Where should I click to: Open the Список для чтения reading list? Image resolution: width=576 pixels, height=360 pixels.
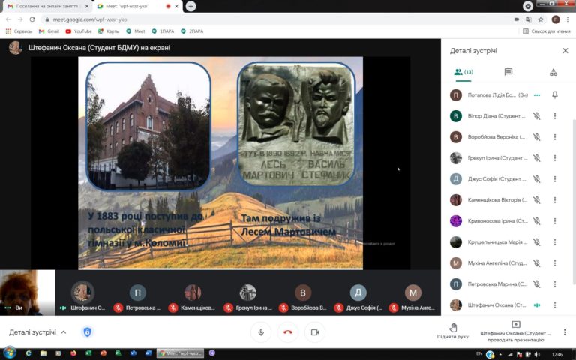547,31
